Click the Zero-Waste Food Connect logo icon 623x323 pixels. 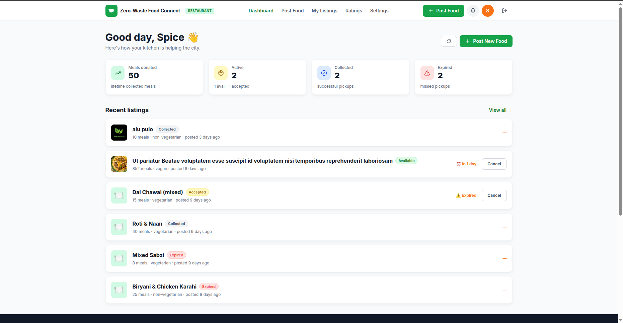(111, 11)
